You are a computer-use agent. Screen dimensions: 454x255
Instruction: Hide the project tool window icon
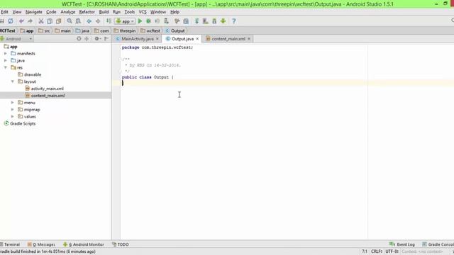[x=106, y=39]
